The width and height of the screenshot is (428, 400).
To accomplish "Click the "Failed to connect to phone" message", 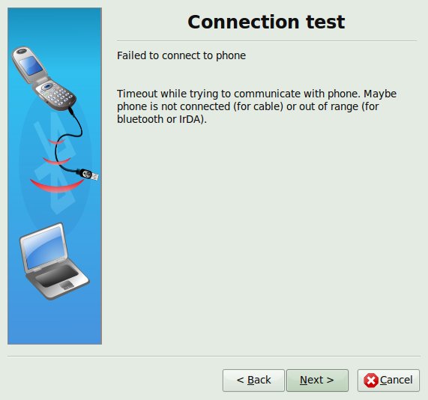I will [181, 55].
